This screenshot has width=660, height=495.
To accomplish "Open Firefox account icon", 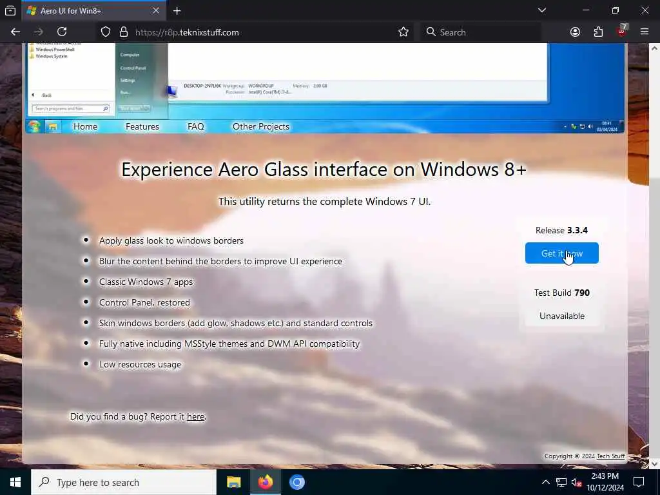I will 575,32.
